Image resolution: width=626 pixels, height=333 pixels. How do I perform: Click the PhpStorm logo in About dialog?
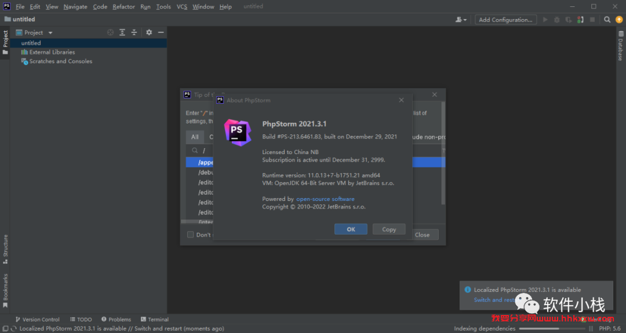238,133
